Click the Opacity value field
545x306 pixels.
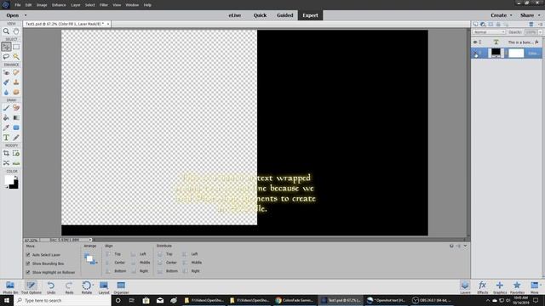(531, 32)
